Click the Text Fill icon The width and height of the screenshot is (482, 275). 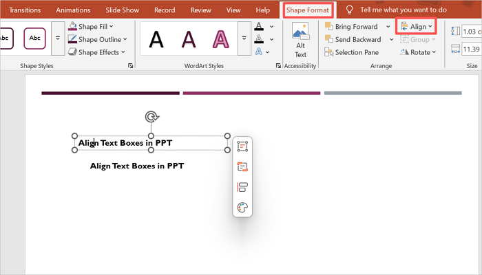[x=259, y=26]
